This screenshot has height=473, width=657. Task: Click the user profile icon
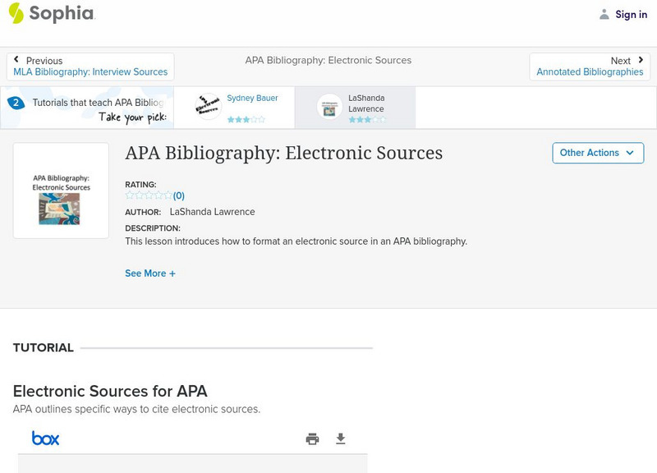604,14
